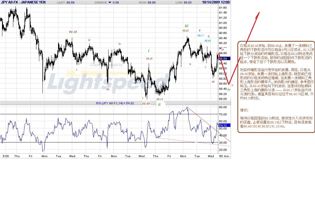315x200 pixels.
Task: Click the 80.00 RSI axis label
Action: (x=223, y=107)
